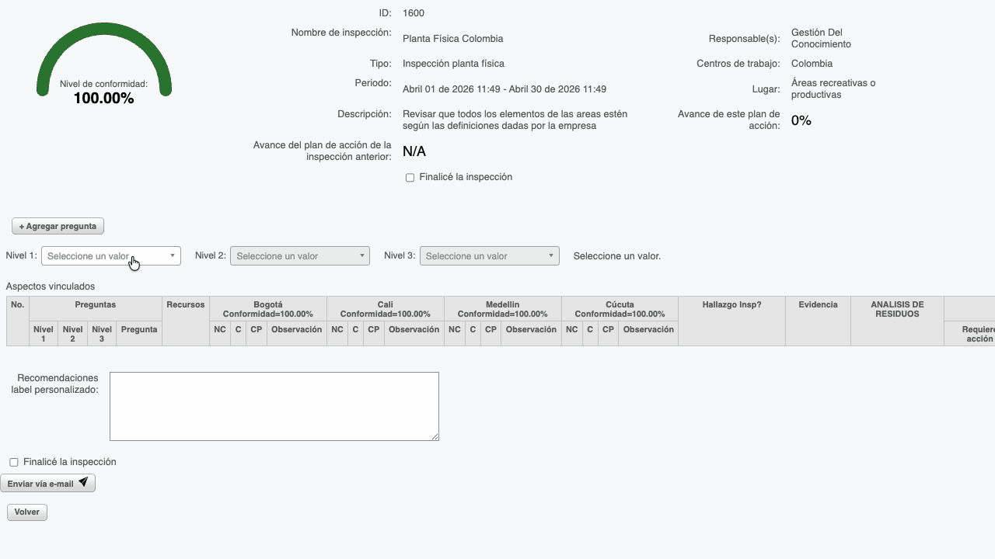Click the Evidencia column header

[818, 305]
